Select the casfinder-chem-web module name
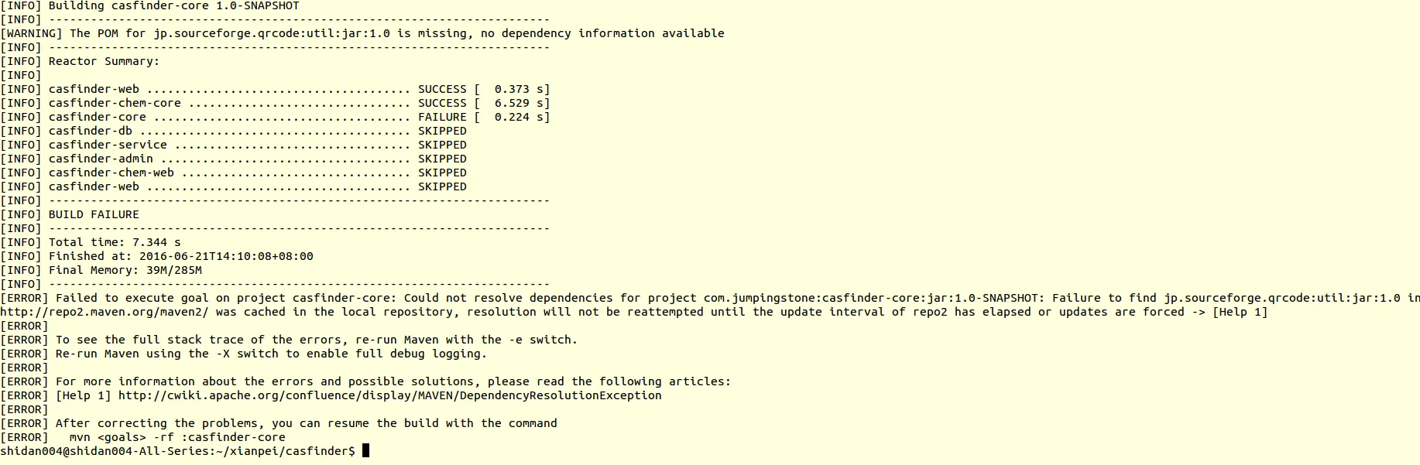1420x465 pixels. click(x=111, y=173)
